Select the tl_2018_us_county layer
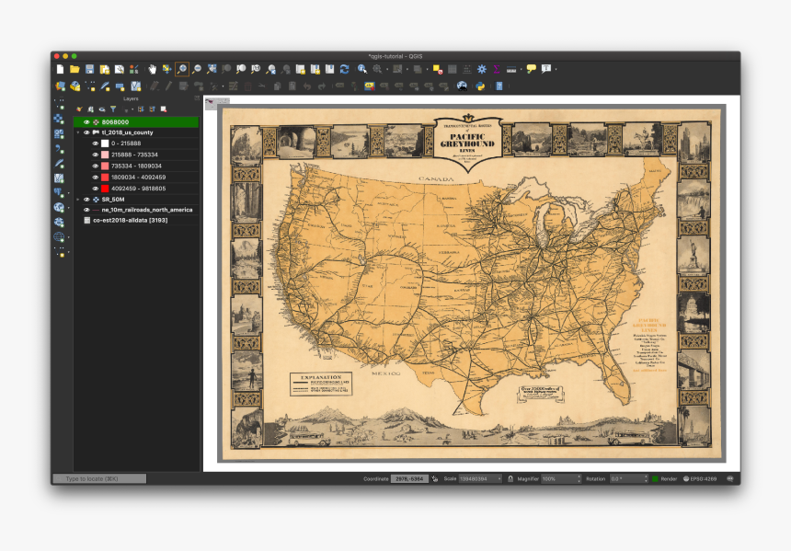This screenshot has width=791, height=551. [127, 132]
